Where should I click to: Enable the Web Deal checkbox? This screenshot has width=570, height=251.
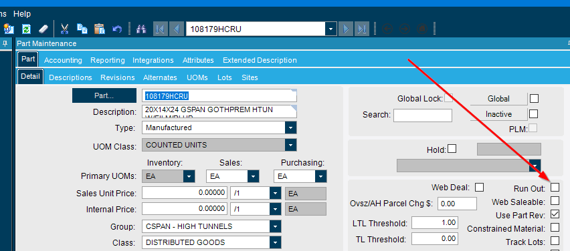pyautogui.click(x=480, y=188)
